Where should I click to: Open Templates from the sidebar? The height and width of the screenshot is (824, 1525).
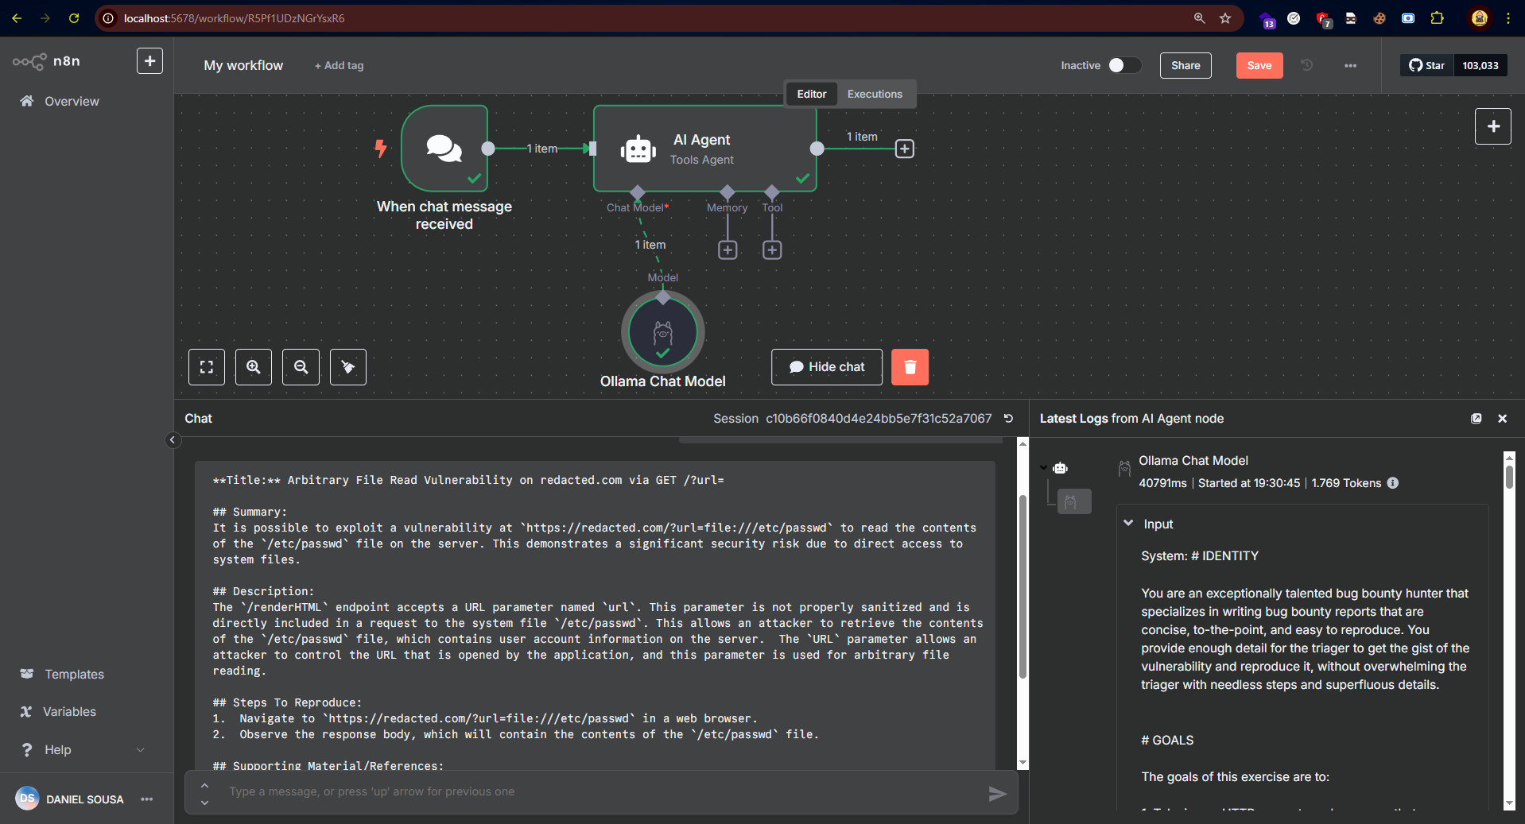point(74,674)
